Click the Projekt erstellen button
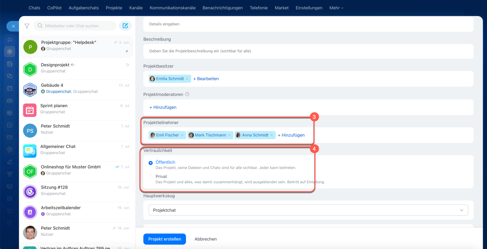Image resolution: width=487 pixels, height=249 pixels. coord(165,239)
